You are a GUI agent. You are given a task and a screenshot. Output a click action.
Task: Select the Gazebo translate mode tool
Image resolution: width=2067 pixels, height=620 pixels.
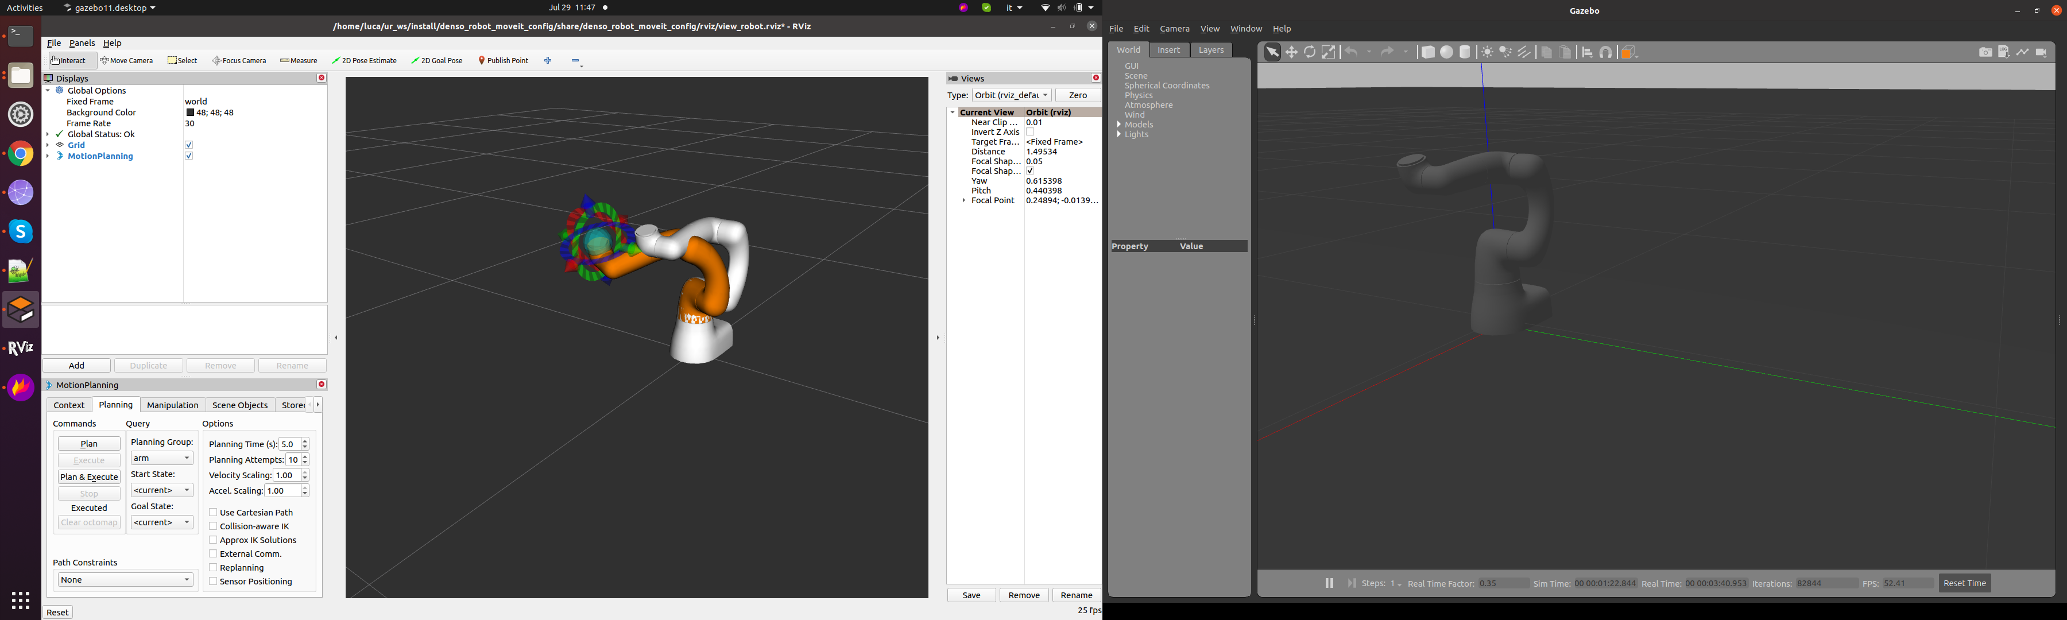tap(1291, 52)
